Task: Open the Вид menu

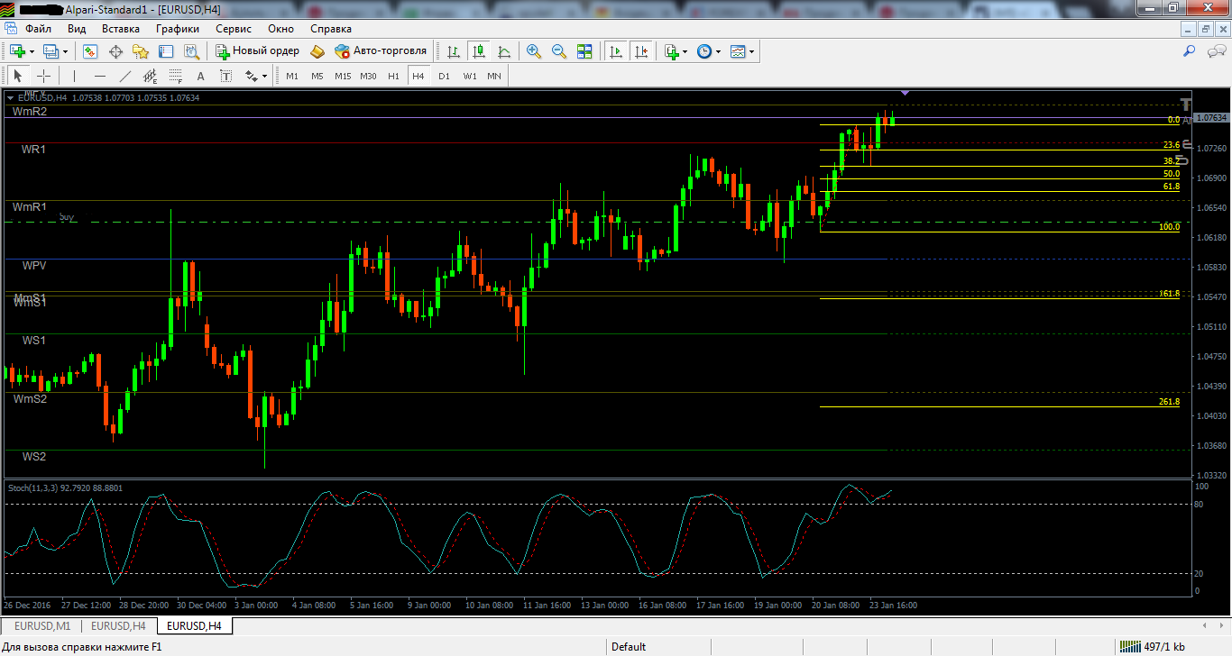Action: tap(77, 29)
